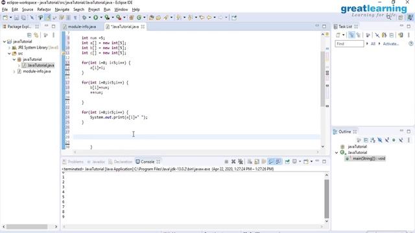Click the Remove All Terminated Launches icon
Image resolution: width=415 pixels, height=233 pixels.
click(241, 162)
